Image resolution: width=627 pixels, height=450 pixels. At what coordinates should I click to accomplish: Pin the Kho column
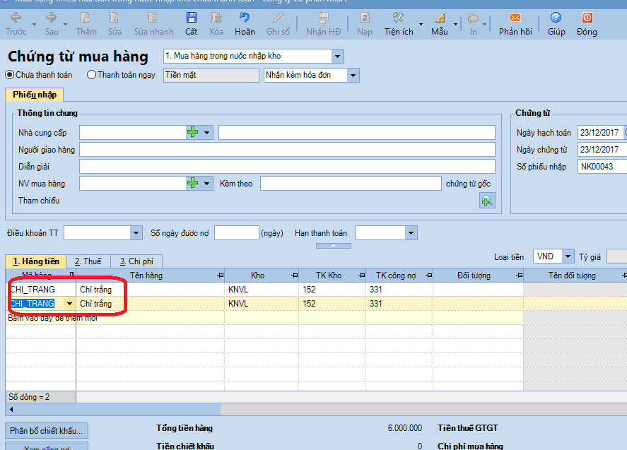295,276
